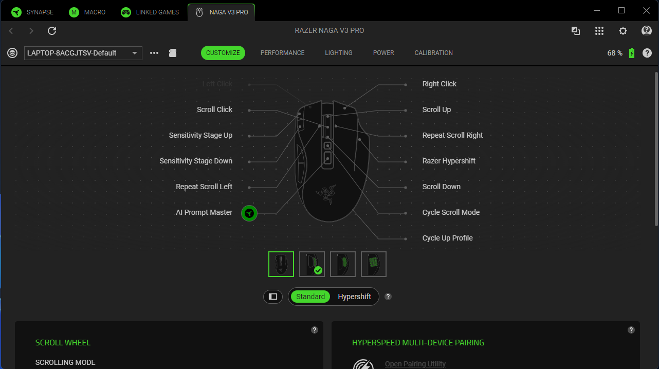Select the Scroll Down assignment

point(442,187)
